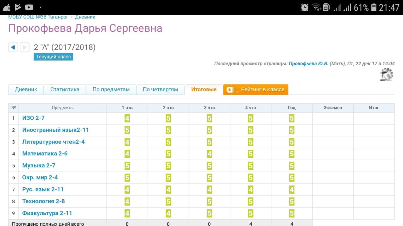This screenshot has width=403, height=226.
Task: Tap the YouTube notification icon
Action: coord(29,7)
